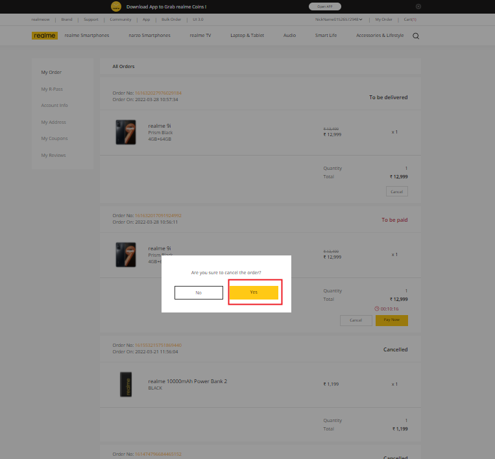Open the Cart link in top bar
This screenshot has width=495, height=459.
[x=410, y=19]
